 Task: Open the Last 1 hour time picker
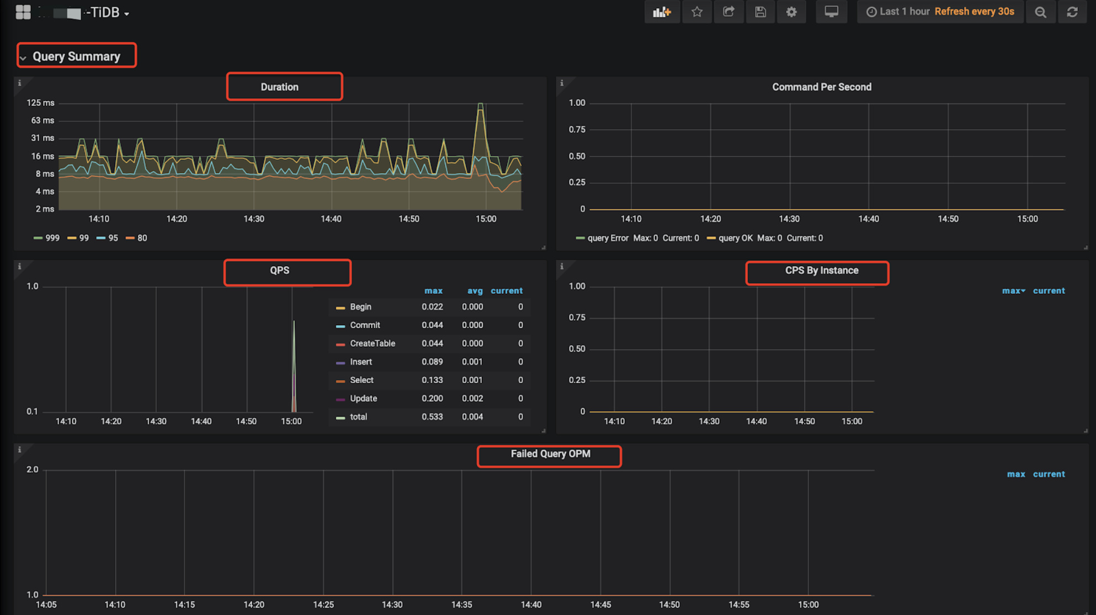point(903,12)
